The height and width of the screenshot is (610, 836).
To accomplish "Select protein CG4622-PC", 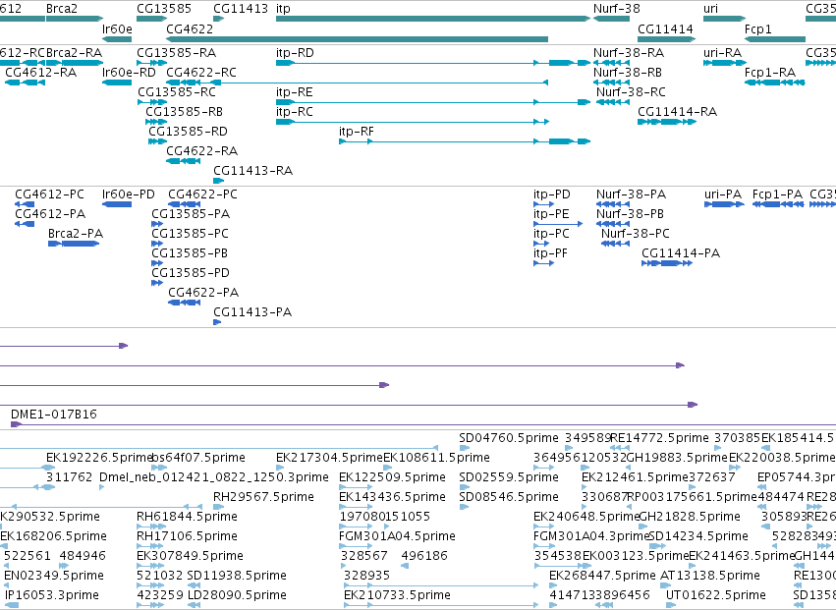I will coord(185,204).
